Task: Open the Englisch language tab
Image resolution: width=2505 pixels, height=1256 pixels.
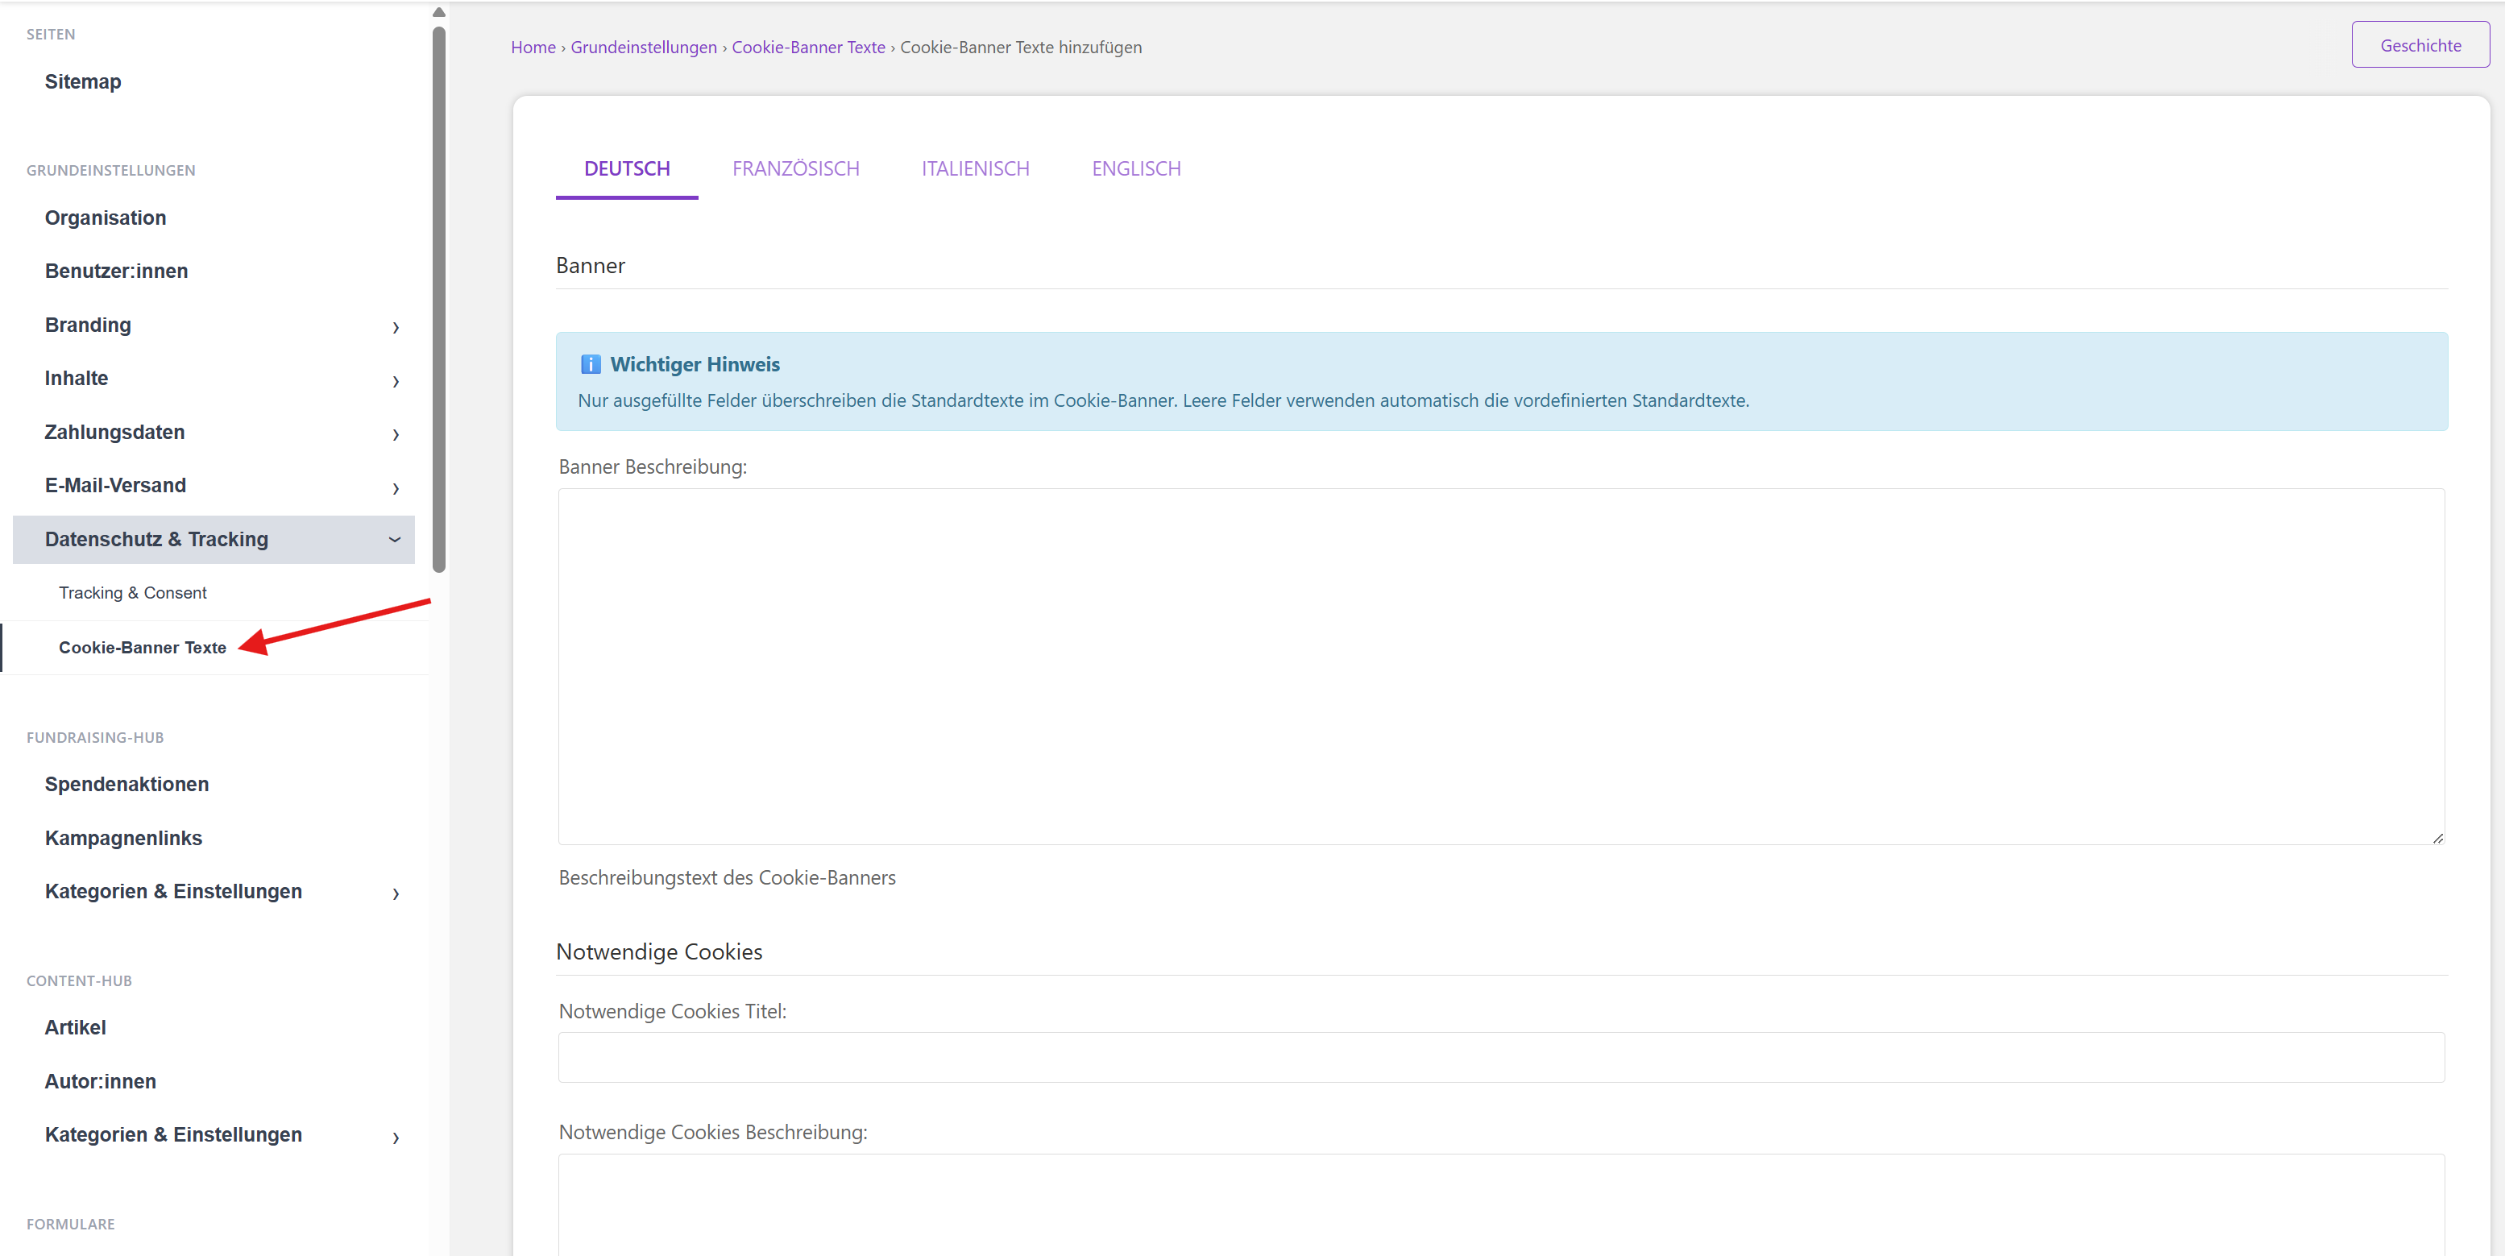Action: point(1136,169)
